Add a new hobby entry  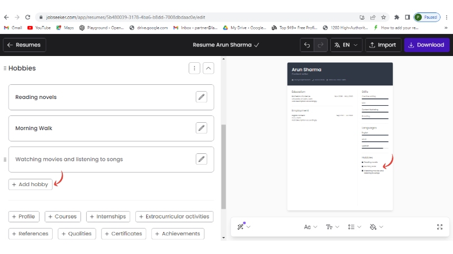(x=31, y=184)
